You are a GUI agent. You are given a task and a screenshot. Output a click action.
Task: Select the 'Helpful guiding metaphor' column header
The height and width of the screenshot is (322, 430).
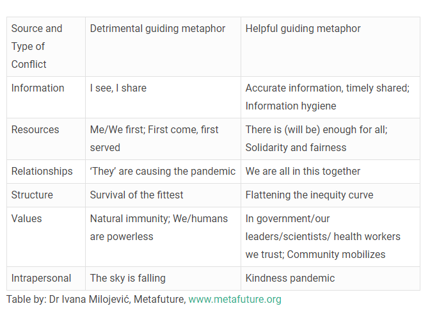tap(303, 29)
